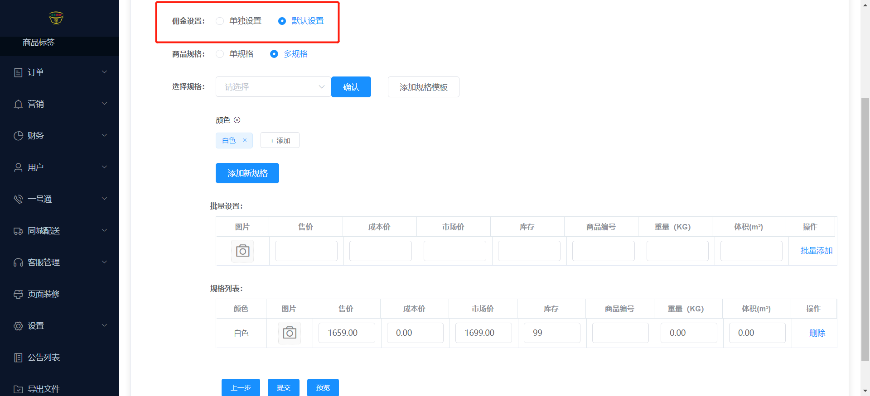Screen dimensions: 870x396
Task: Select the 单规格 radio option
Action: [x=220, y=54]
